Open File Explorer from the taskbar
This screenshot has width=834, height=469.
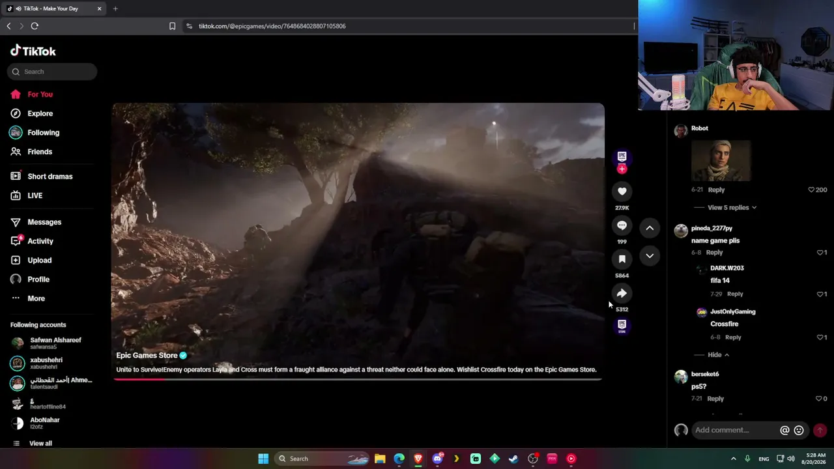click(x=380, y=459)
